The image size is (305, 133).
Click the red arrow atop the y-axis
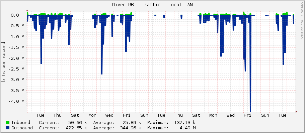27,11
